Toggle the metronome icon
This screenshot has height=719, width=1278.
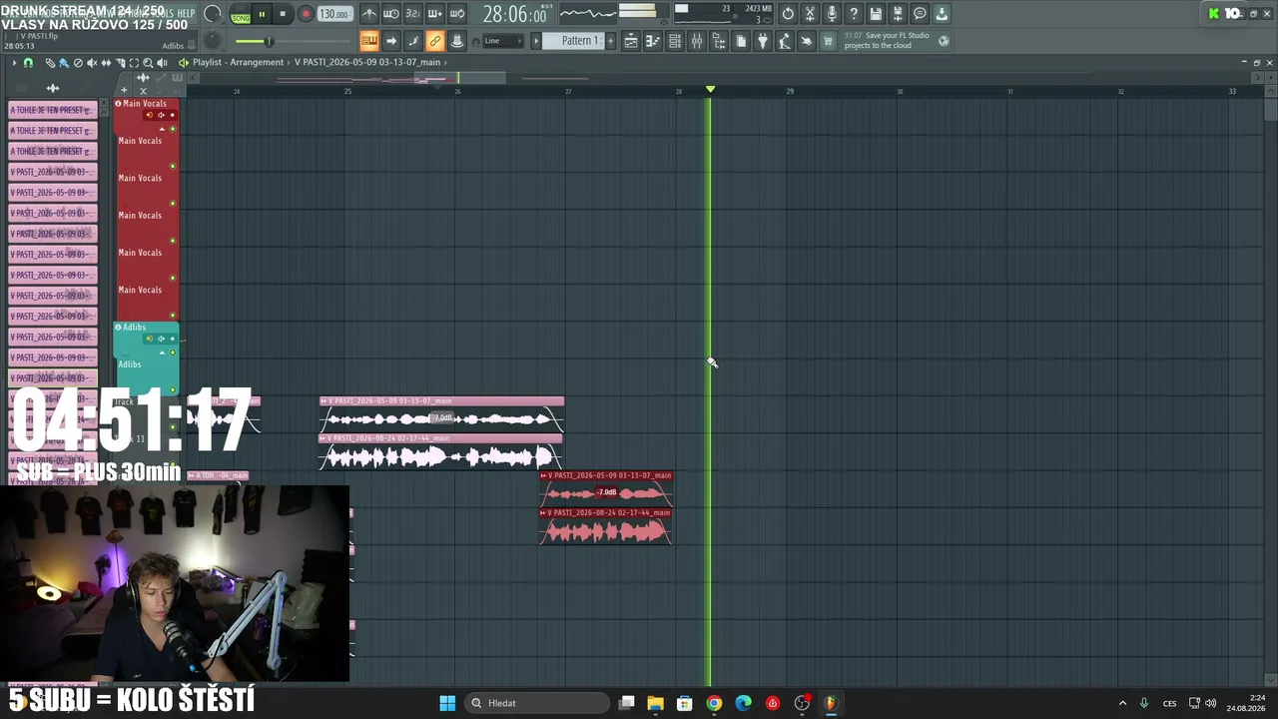click(369, 14)
